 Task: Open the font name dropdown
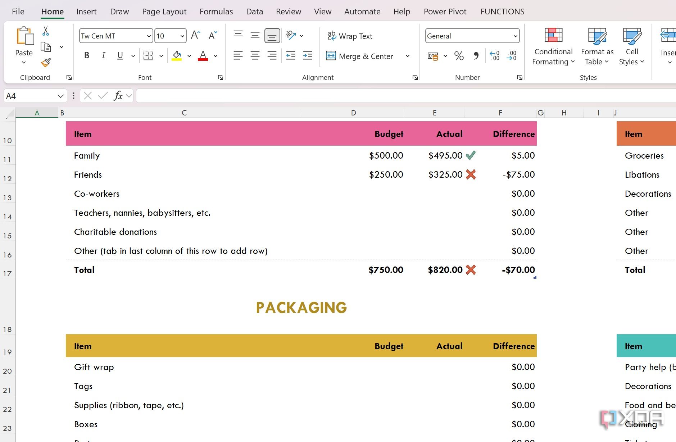pyautogui.click(x=149, y=36)
